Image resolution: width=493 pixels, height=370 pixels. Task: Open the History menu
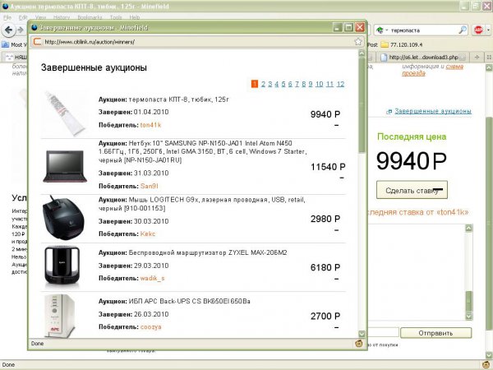click(x=62, y=17)
